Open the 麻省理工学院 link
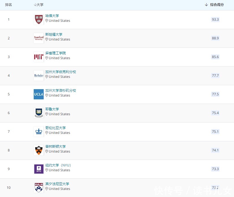This screenshot has width=234, height=197. click(55, 53)
